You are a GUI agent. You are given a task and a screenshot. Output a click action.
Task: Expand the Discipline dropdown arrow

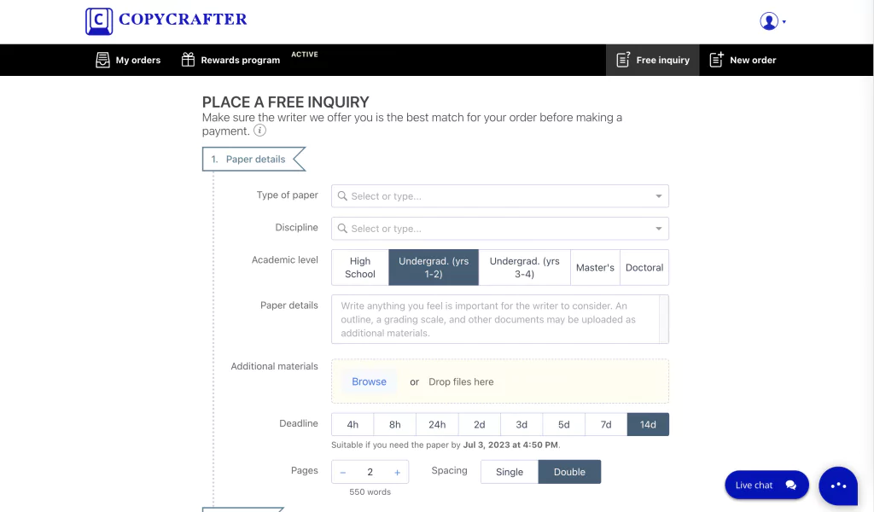pyautogui.click(x=659, y=229)
